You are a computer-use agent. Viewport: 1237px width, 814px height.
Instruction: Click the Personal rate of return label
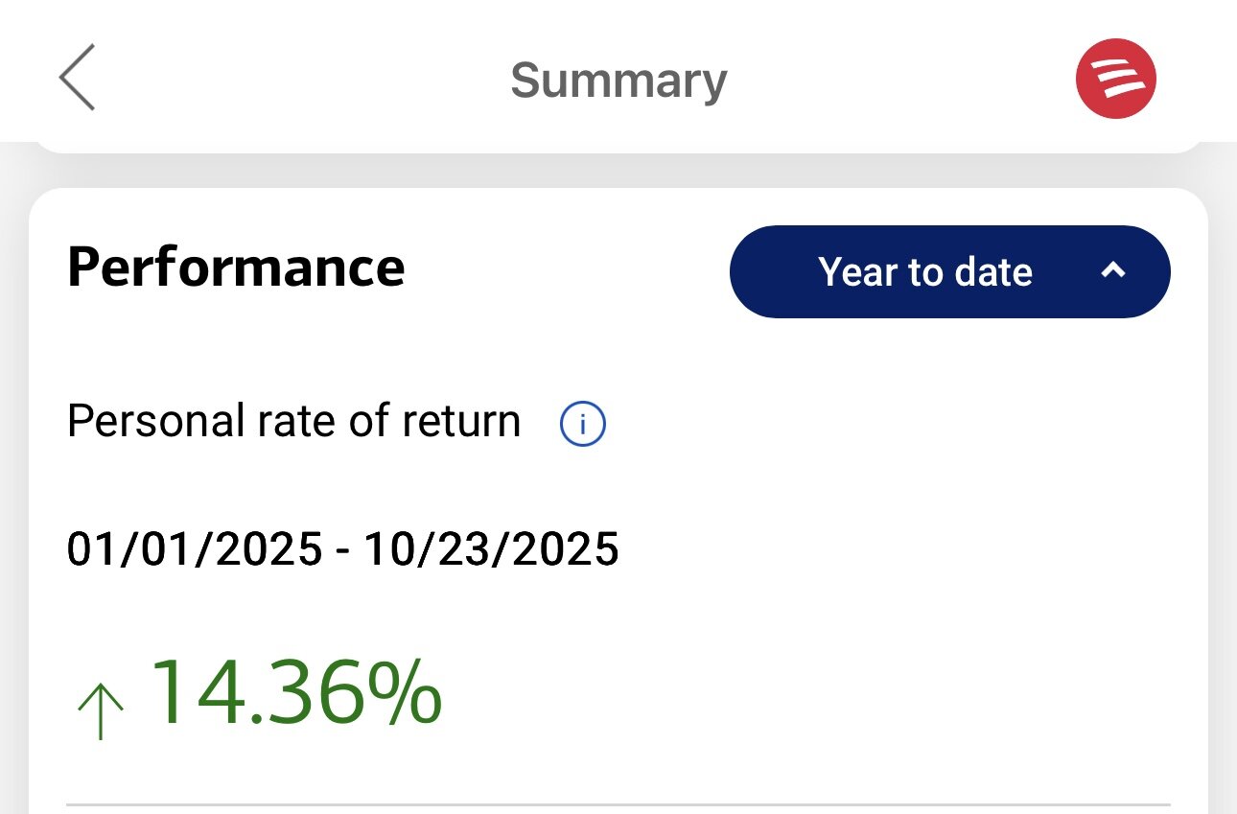pos(293,421)
